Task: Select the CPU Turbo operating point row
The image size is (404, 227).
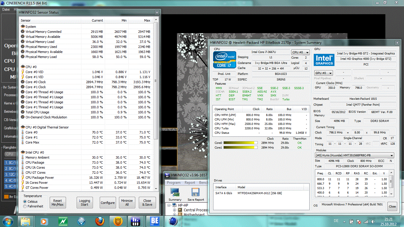Action: pos(261,128)
